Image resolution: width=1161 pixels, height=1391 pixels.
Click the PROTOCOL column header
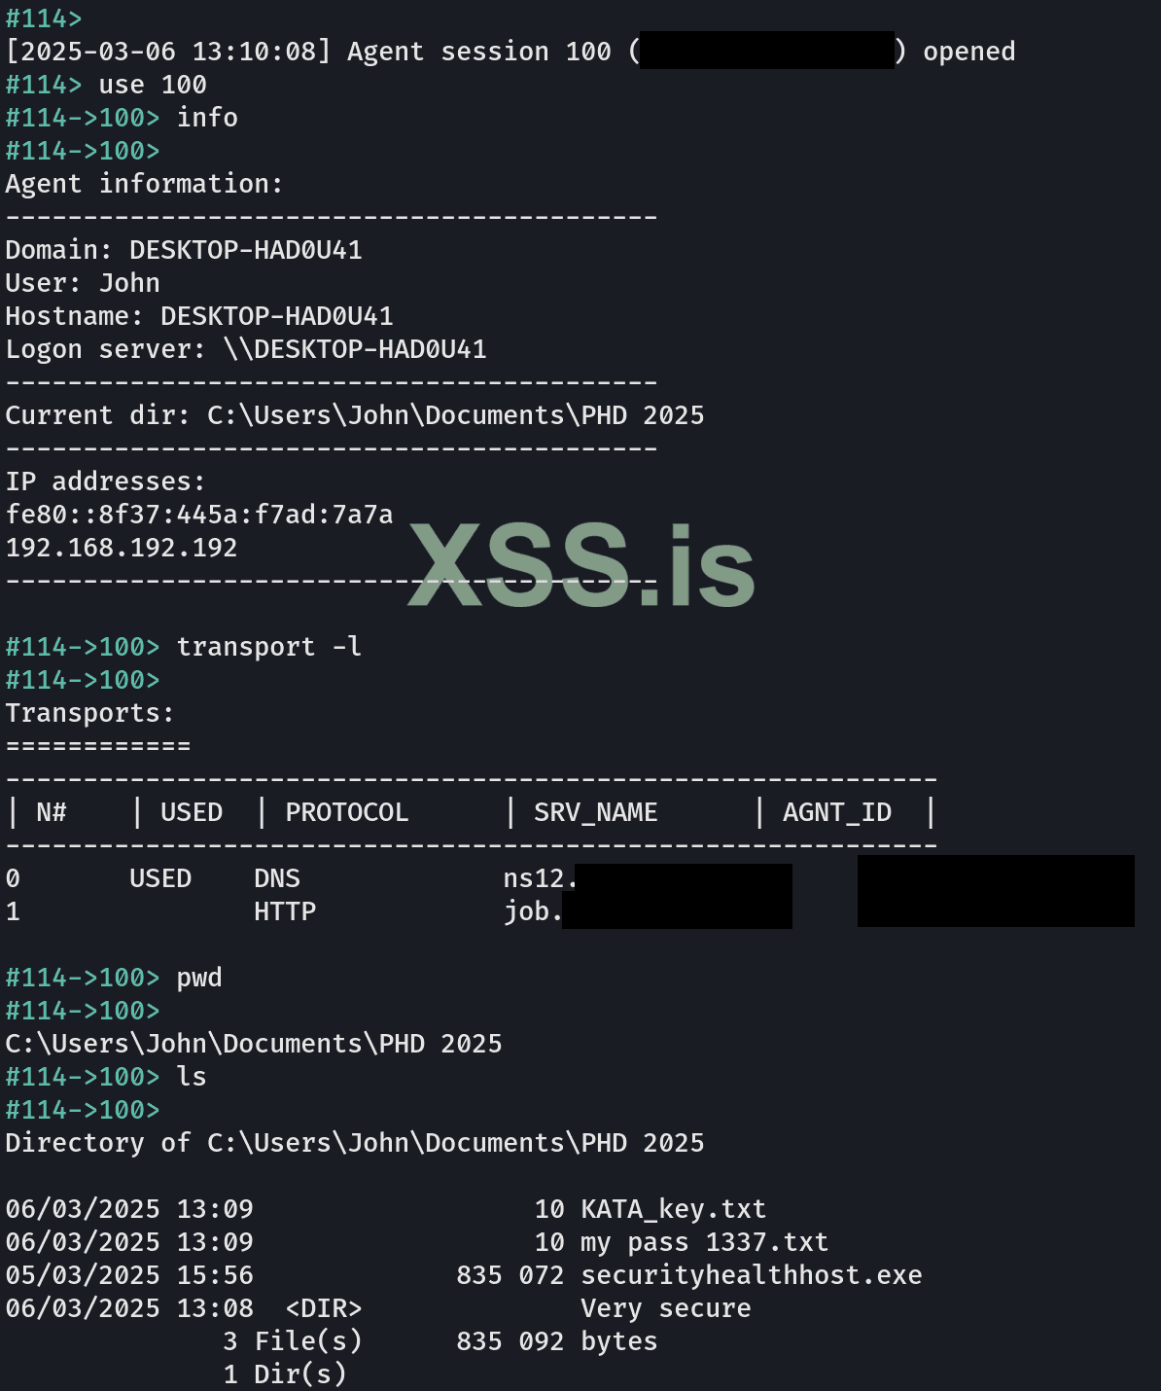pyautogui.click(x=346, y=812)
